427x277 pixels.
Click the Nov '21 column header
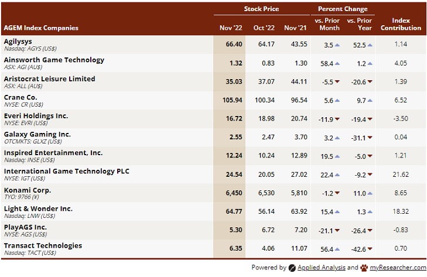coord(295,28)
